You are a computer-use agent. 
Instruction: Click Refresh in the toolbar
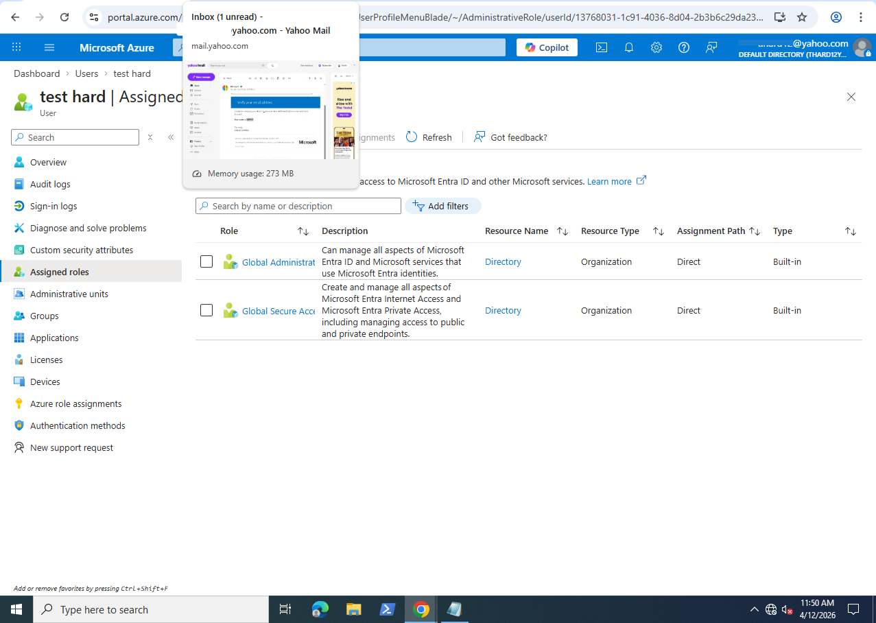[429, 137]
